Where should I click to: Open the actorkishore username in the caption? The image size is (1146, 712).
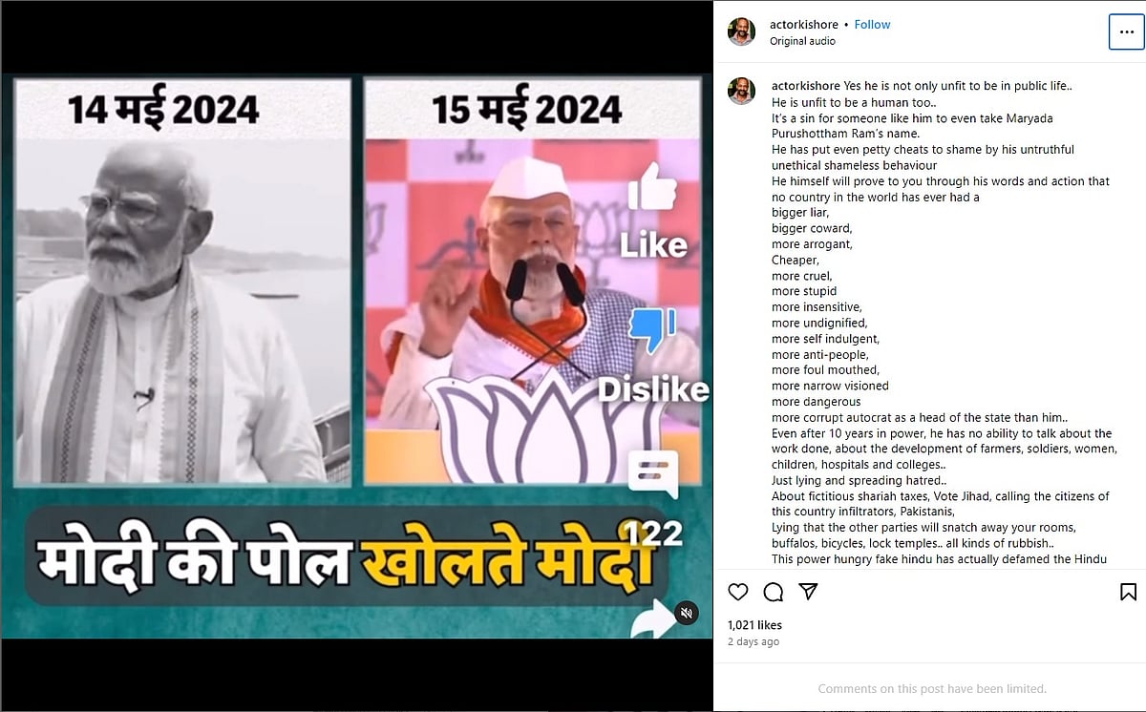[805, 87]
